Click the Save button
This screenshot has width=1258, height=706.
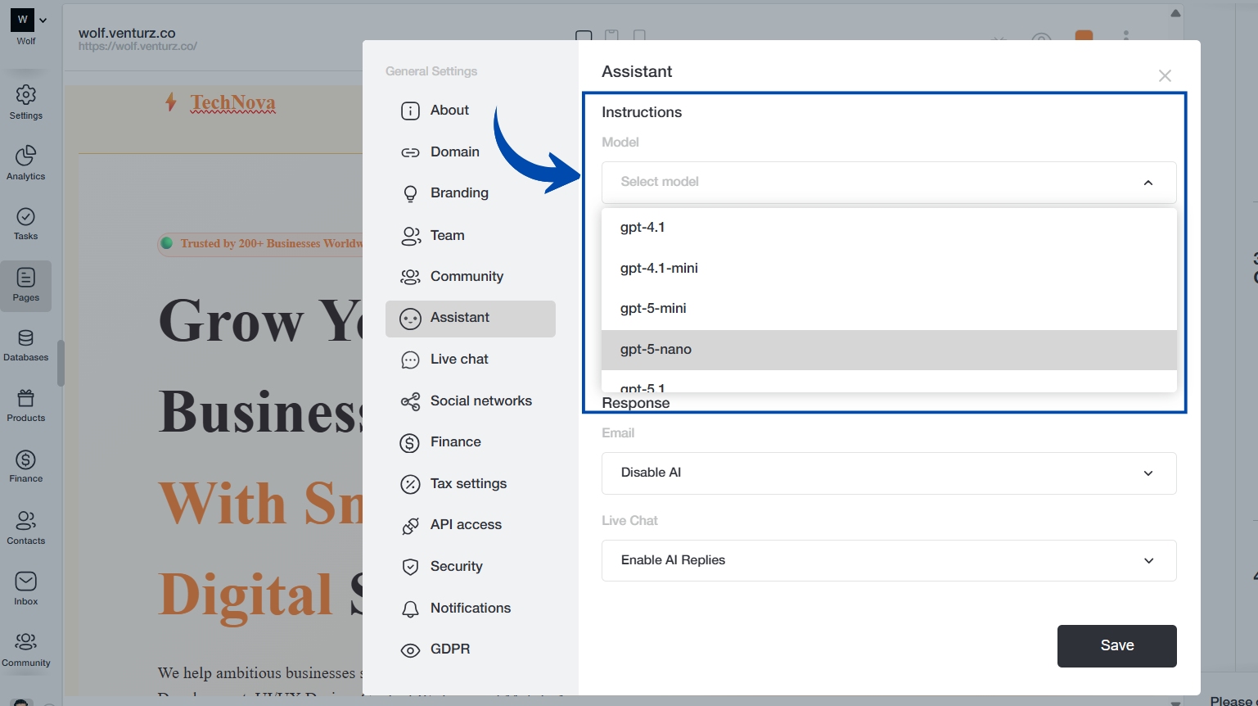tap(1116, 645)
